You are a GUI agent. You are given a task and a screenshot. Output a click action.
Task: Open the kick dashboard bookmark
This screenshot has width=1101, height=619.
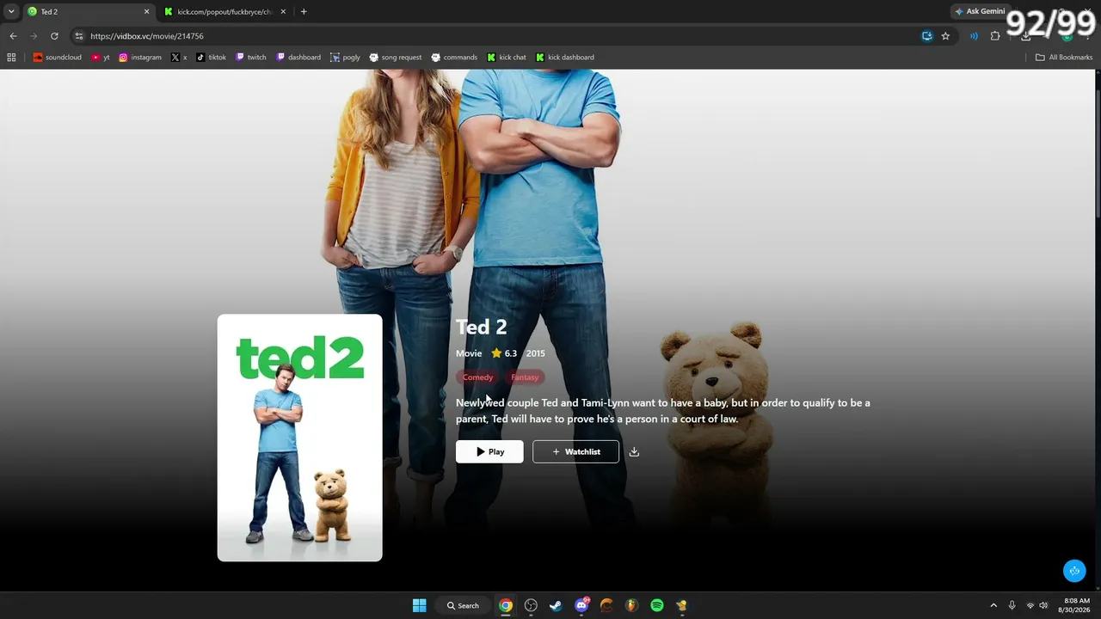[x=565, y=58]
